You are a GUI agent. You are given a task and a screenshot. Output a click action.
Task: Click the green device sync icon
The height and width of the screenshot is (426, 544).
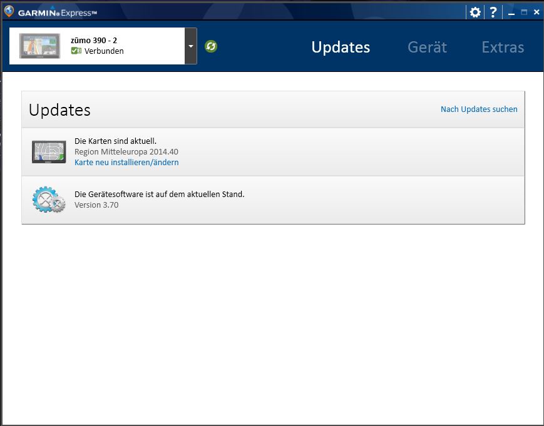pos(212,46)
